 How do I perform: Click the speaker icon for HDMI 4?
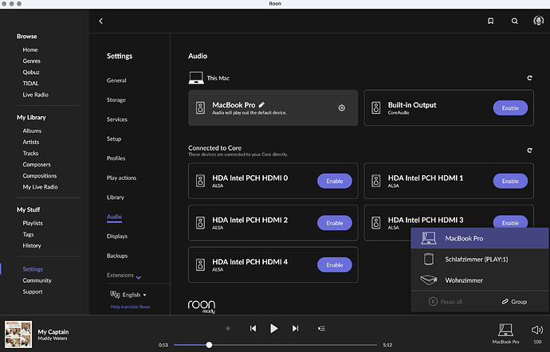click(200, 264)
